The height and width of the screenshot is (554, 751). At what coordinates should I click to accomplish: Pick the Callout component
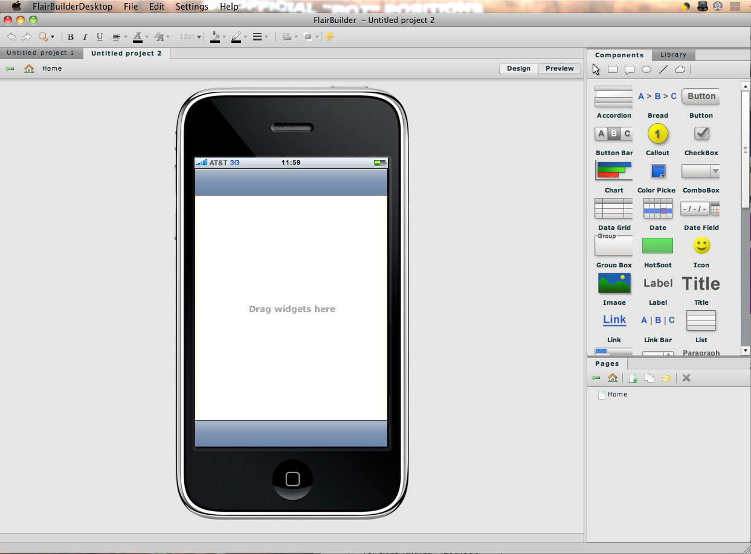pyautogui.click(x=657, y=139)
